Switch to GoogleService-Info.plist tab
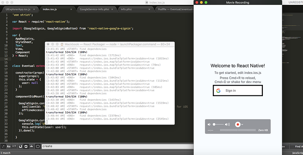This screenshot has width=303, height=155. (x=94, y=9)
